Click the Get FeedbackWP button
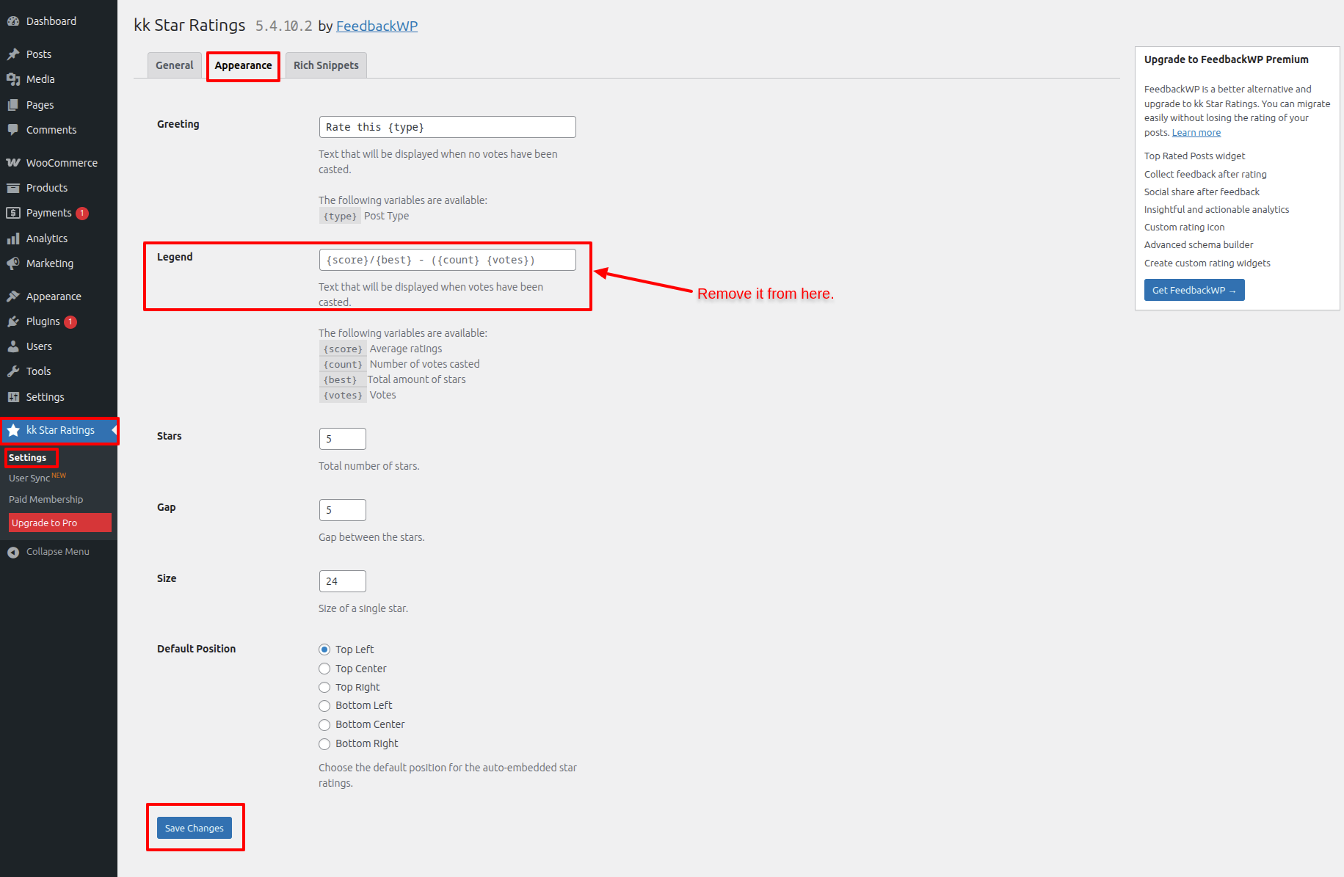1344x877 pixels. 1194,290
